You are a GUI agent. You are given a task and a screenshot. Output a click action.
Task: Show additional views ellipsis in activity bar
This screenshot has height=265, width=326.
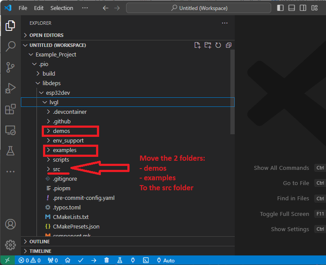(x=10, y=172)
